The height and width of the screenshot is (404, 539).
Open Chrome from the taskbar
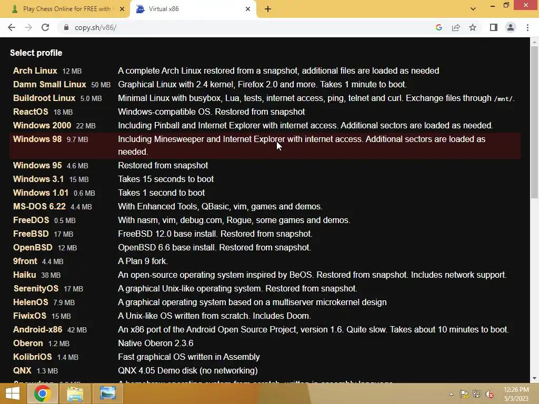point(42,393)
